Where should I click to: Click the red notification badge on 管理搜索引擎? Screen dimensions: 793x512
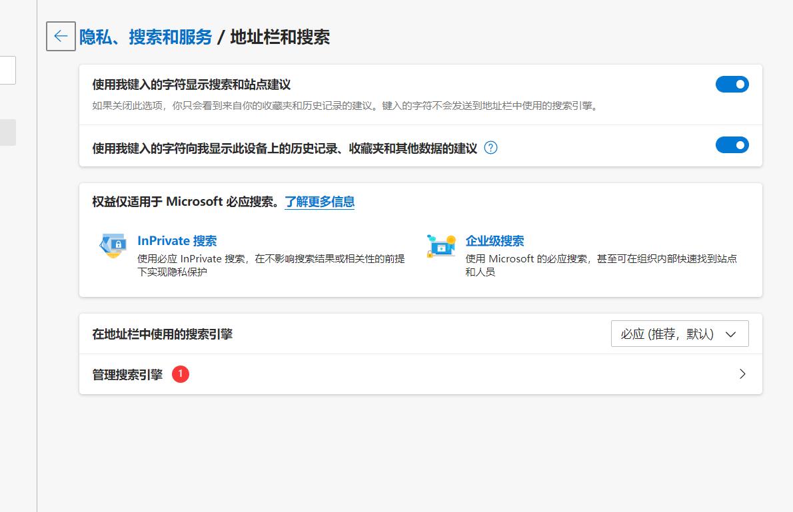click(181, 374)
